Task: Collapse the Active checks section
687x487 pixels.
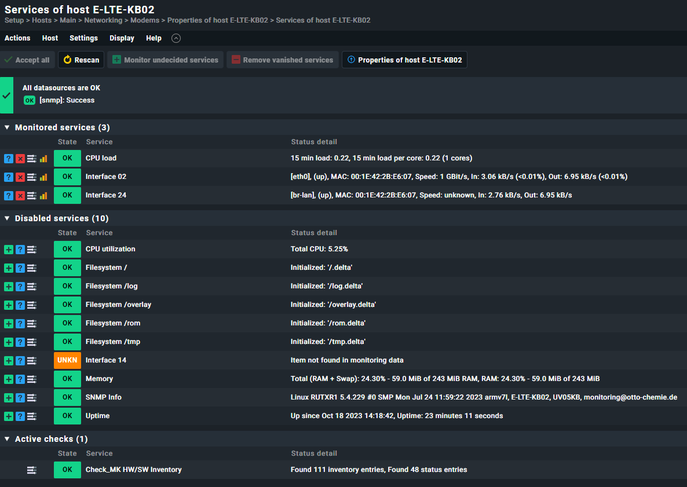Action: (7, 439)
